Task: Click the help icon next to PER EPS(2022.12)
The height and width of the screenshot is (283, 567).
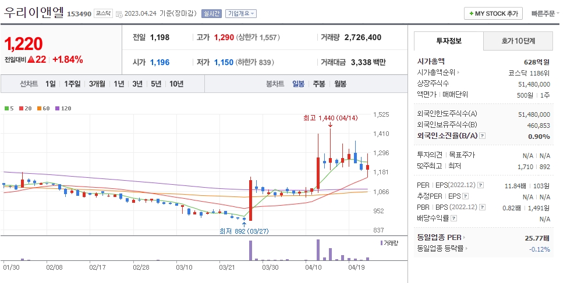Action: (x=480, y=185)
